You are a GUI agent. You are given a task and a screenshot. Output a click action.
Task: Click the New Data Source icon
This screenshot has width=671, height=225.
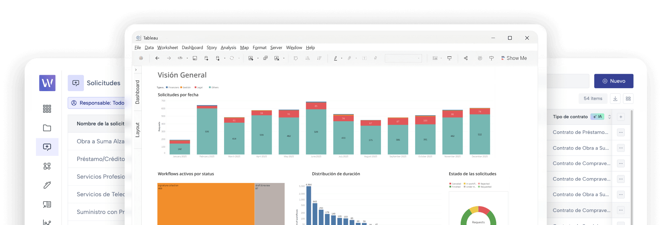[206, 58]
